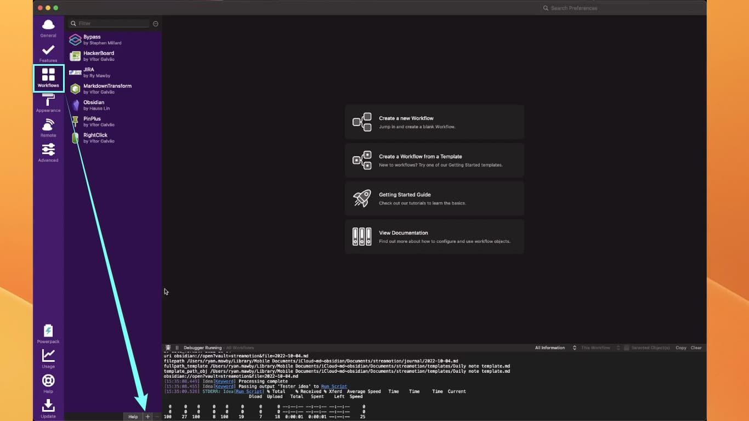
Task: Open the Help section in sidebar
Action: point(48,384)
